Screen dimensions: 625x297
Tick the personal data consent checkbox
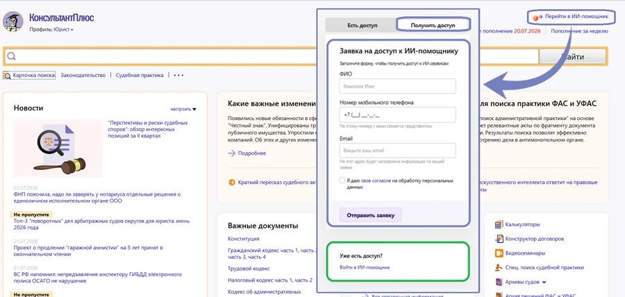pyautogui.click(x=342, y=180)
